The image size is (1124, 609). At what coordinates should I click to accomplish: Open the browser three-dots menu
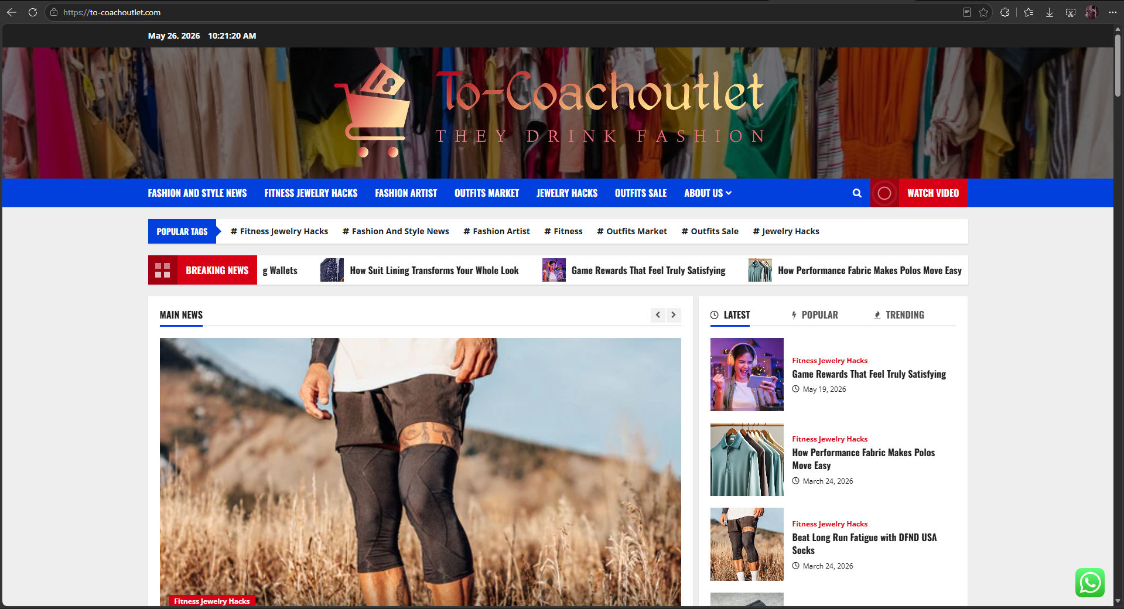click(x=1112, y=12)
